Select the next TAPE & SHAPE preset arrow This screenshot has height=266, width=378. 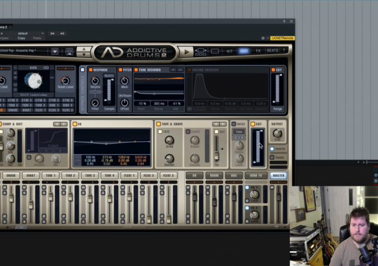point(223,124)
